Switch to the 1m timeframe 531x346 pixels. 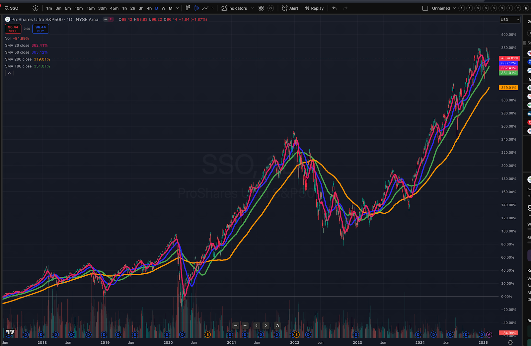pos(49,8)
